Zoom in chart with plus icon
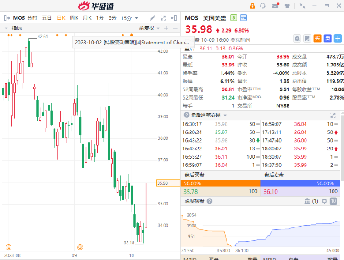The image size is (344, 260). pos(166,28)
